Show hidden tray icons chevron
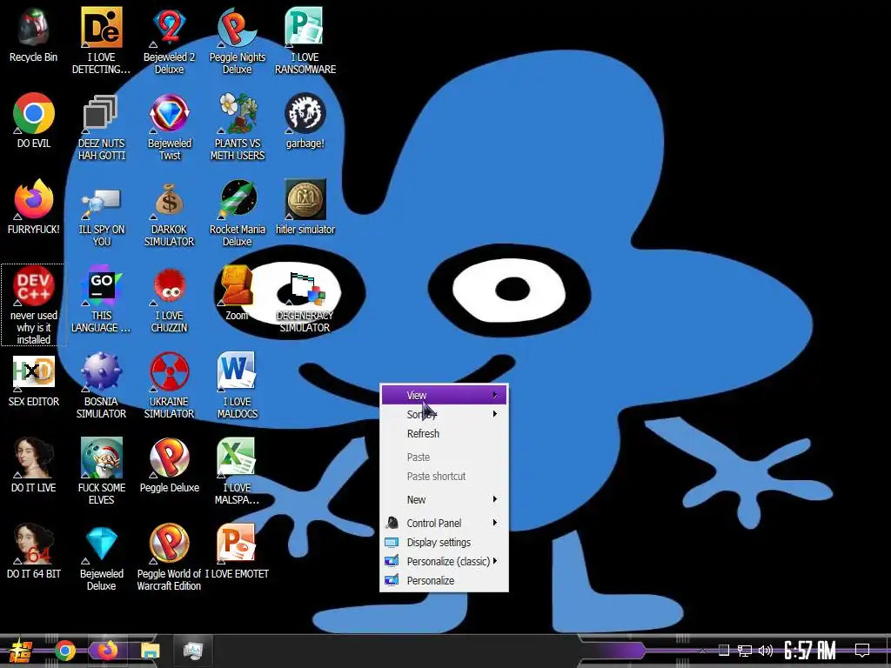Image resolution: width=891 pixels, height=668 pixels. (702, 651)
